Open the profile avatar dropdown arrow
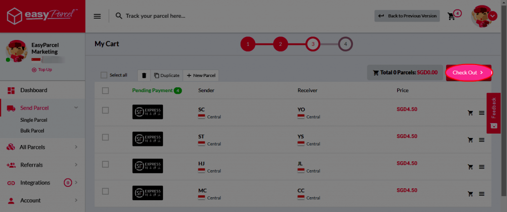 pos(493,16)
